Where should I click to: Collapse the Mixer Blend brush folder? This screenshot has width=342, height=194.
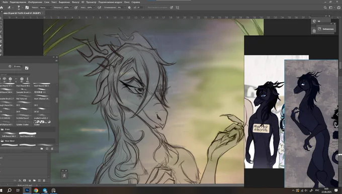[2, 141]
